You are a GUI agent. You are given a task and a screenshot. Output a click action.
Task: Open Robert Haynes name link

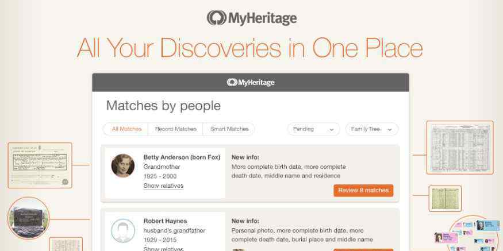(x=165, y=221)
